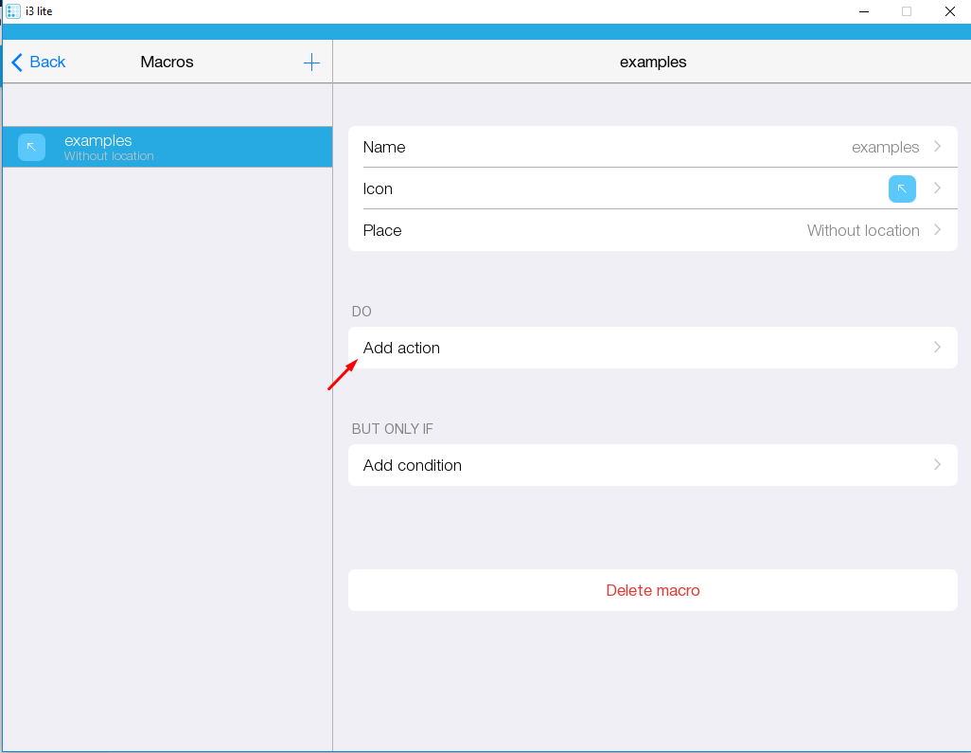The height and width of the screenshot is (753, 971).
Task: Click the blue arrow icon beside examples in the macro list
Action: (31, 147)
